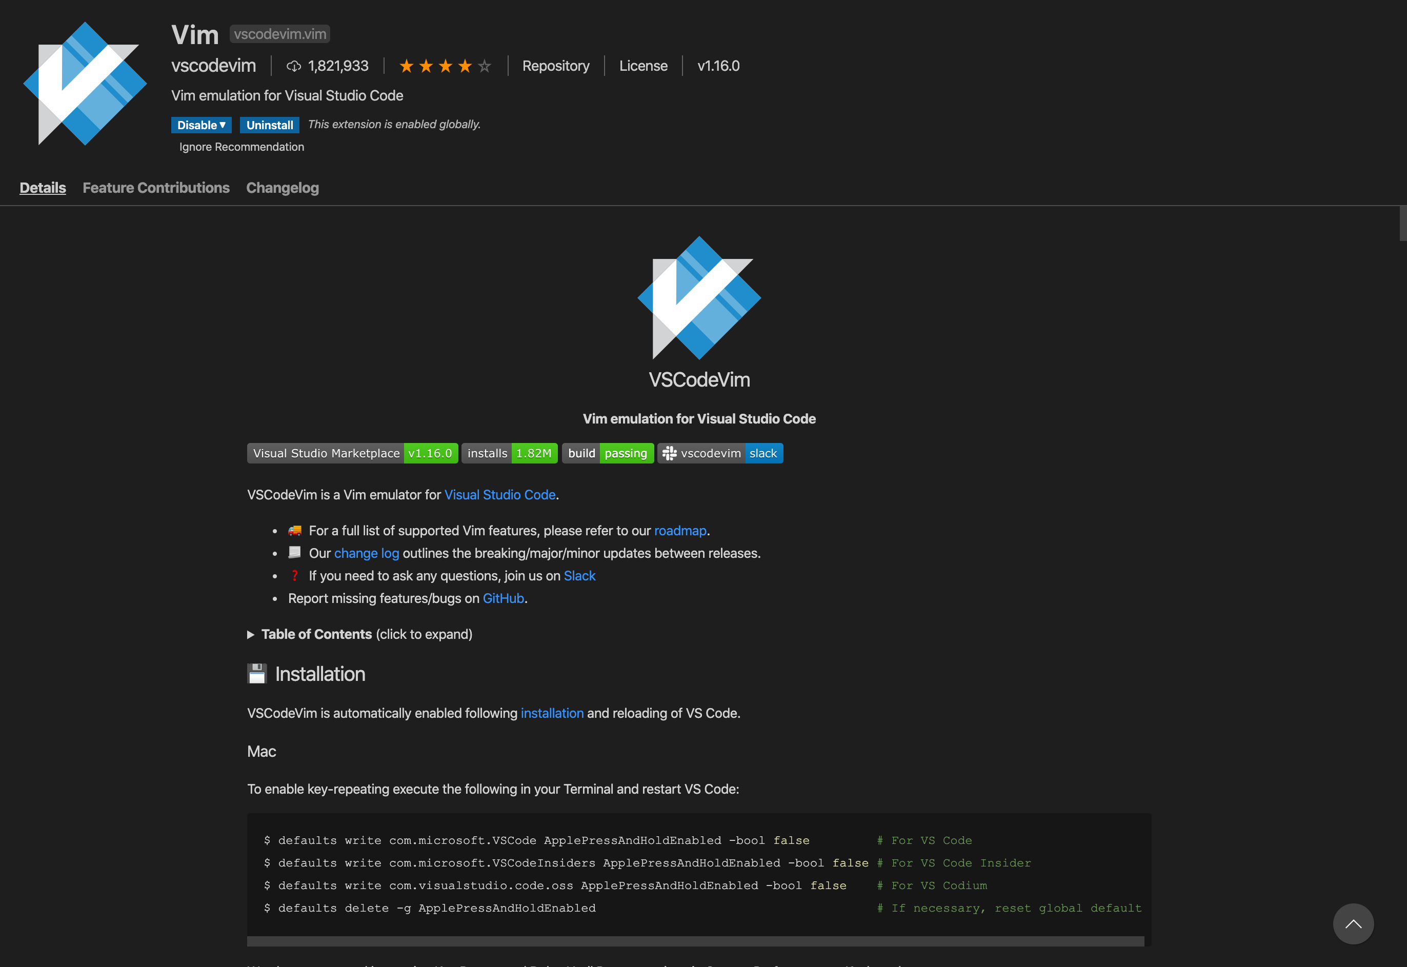The image size is (1407, 967).
Task: Open the change log link
Action: tap(367, 553)
